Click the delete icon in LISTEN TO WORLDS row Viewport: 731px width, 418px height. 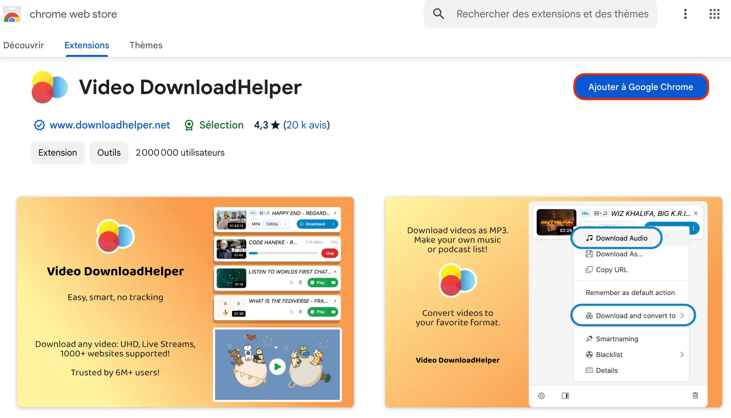point(300,283)
